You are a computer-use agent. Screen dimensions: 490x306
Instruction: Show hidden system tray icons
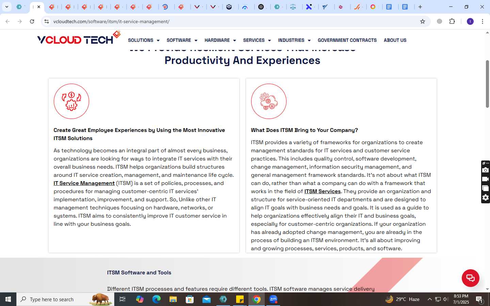point(429,299)
